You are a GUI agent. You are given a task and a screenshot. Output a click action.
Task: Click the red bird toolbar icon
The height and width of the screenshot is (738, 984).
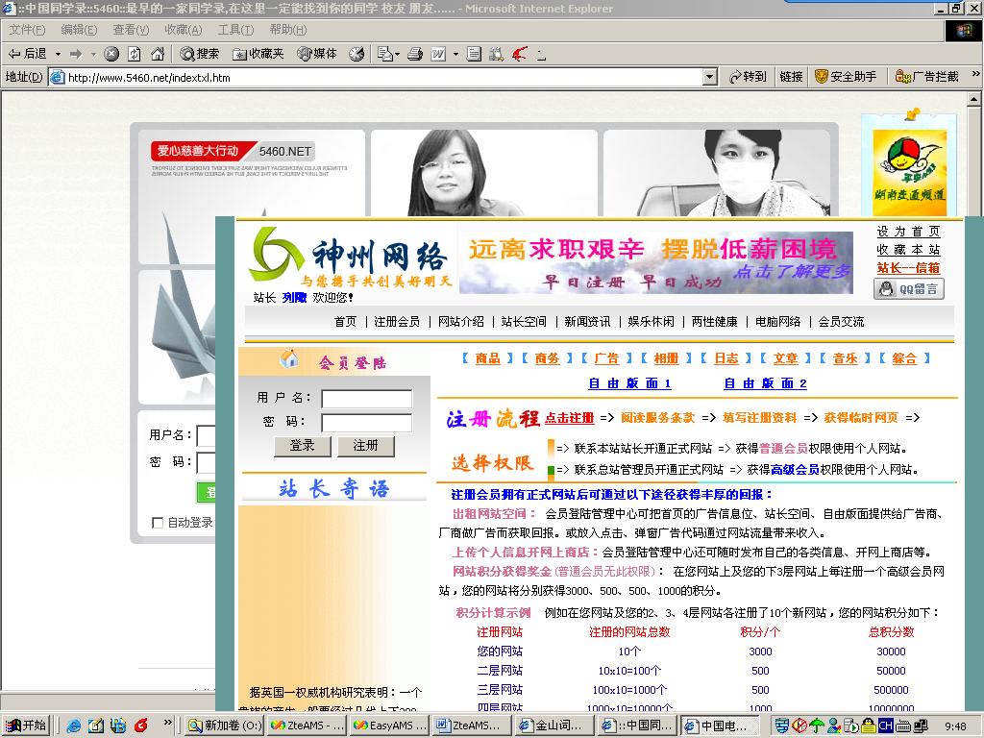(520, 54)
